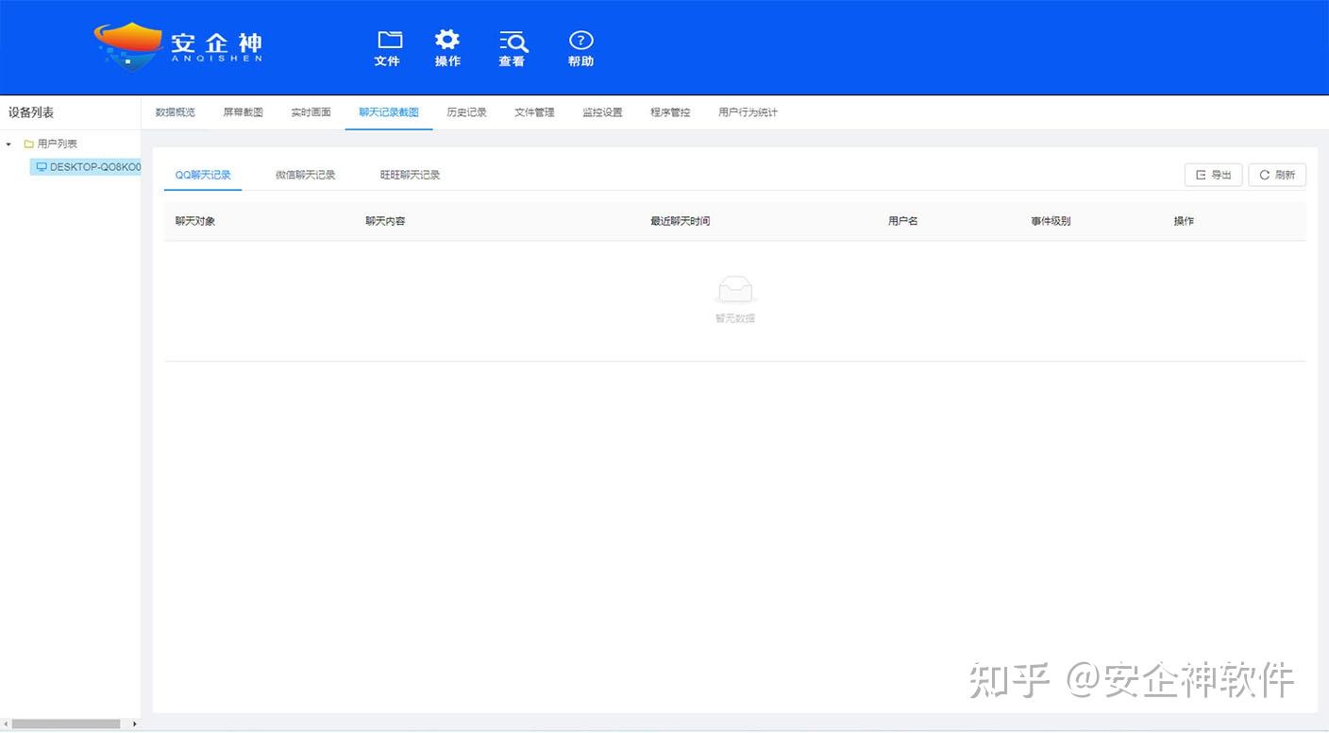Switch to the 聊天记录截图 tab
The width and height of the screenshot is (1329, 733).
point(389,112)
